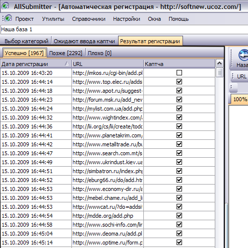Open the Окна menu
The image size is (248, 248).
(x=154, y=19)
